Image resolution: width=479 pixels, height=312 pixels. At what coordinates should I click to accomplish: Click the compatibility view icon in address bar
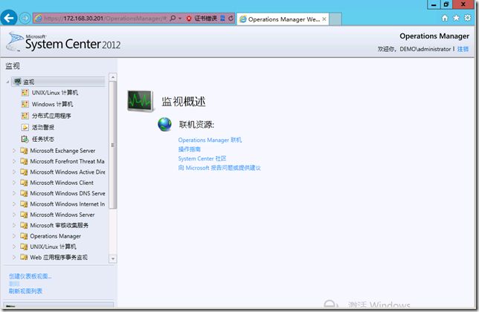[x=222, y=19]
